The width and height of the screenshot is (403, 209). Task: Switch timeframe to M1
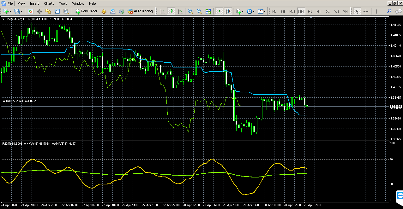click(274, 11)
